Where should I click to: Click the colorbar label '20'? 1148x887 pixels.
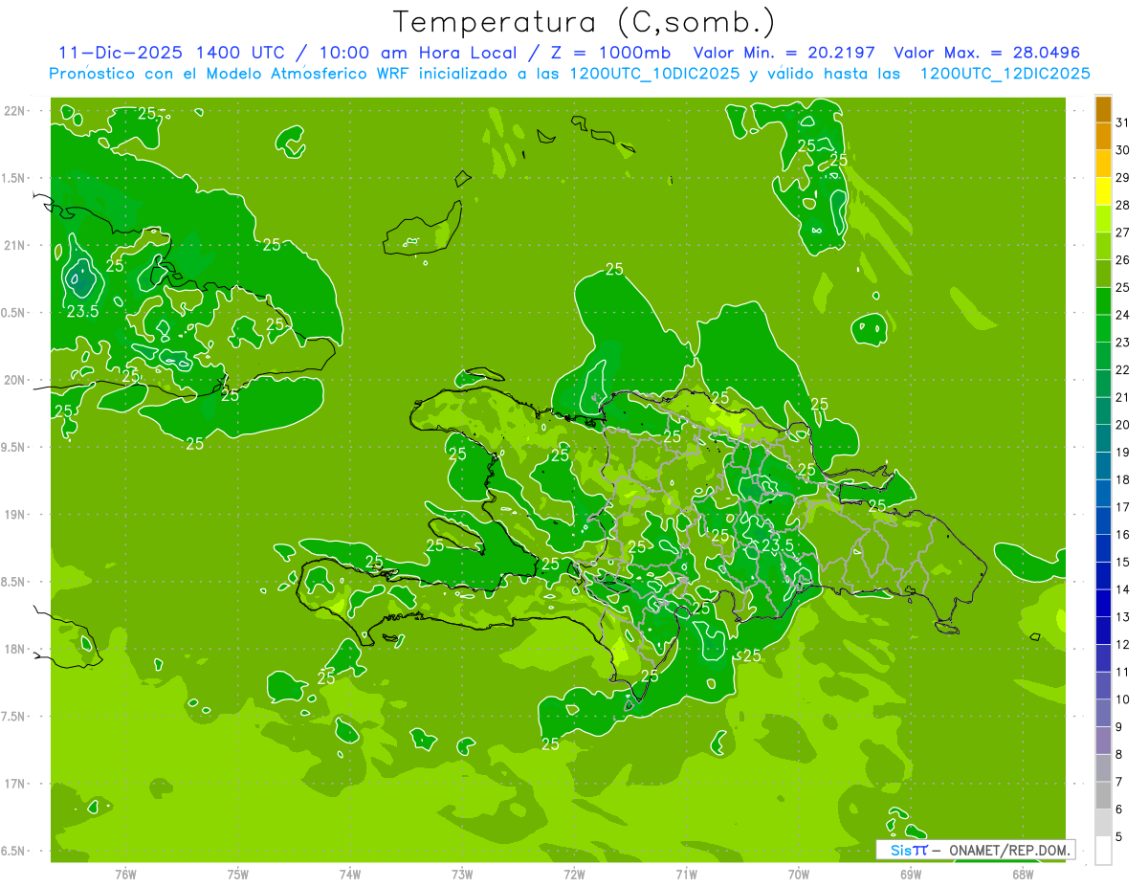[1122, 425]
